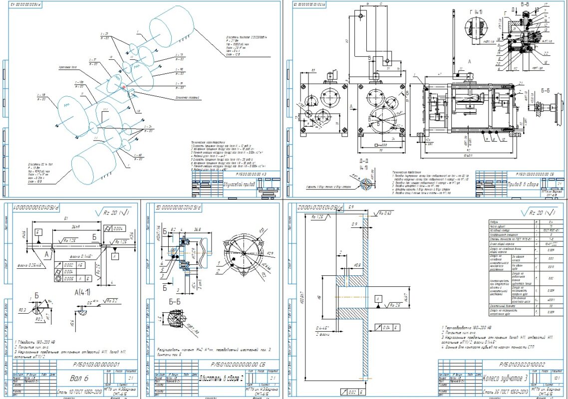Click the 'Вал 6' title block name
The width and height of the screenshot is (568, 399).
[x=79, y=378]
